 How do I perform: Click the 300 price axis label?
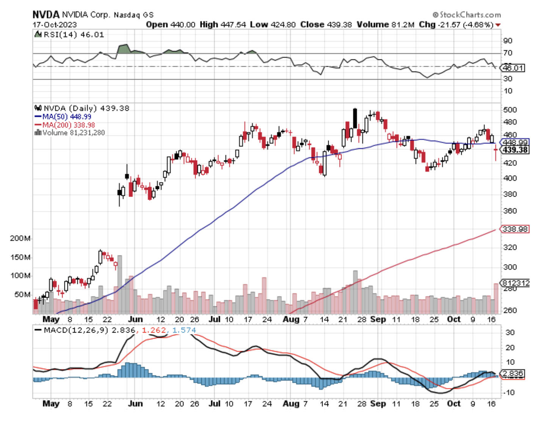pos(510,267)
